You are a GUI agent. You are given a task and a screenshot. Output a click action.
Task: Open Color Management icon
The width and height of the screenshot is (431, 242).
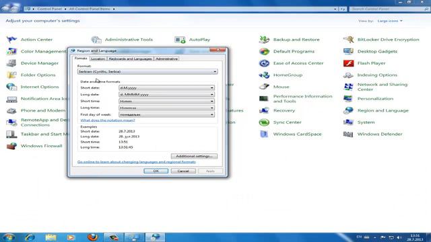tap(11, 51)
